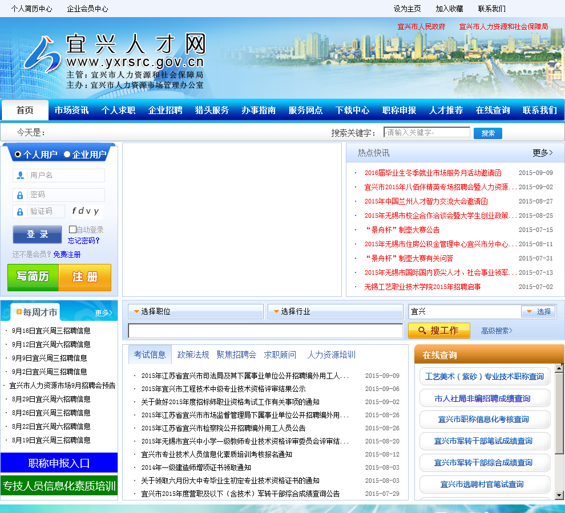Enable the 自动登录 checkbox
The width and height of the screenshot is (565, 513).
point(72,229)
